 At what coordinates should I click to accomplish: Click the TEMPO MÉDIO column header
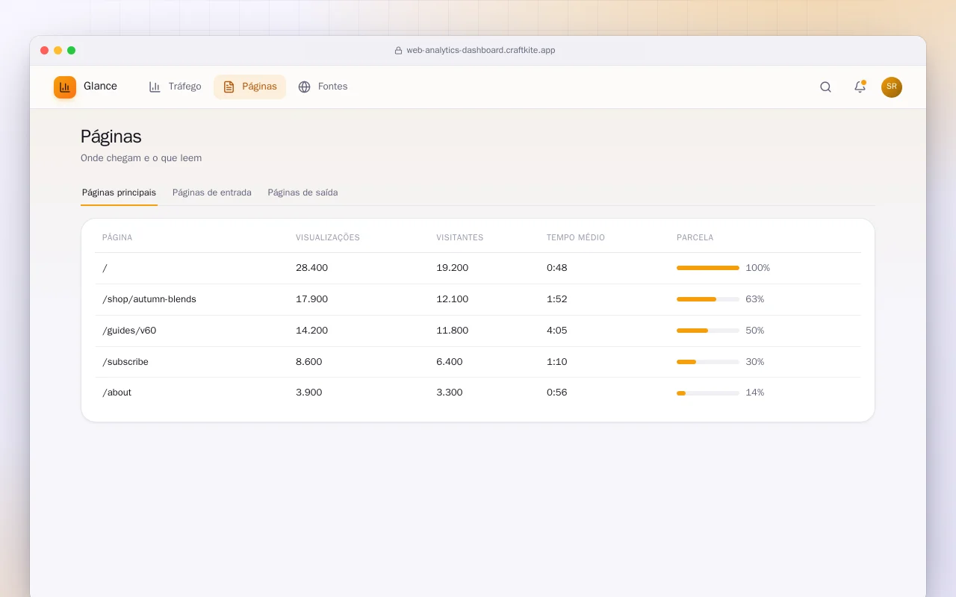point(576,238)
